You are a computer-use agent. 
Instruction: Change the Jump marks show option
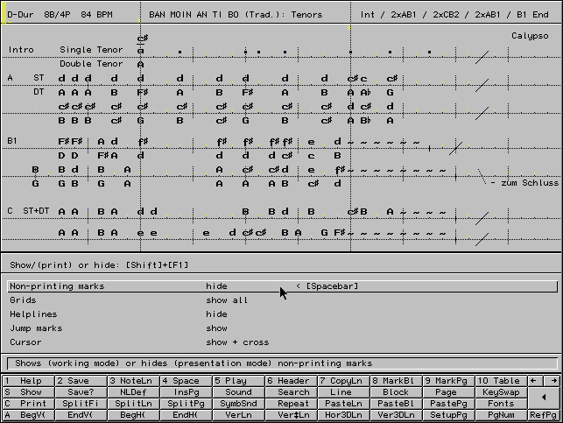coord(216,328)
